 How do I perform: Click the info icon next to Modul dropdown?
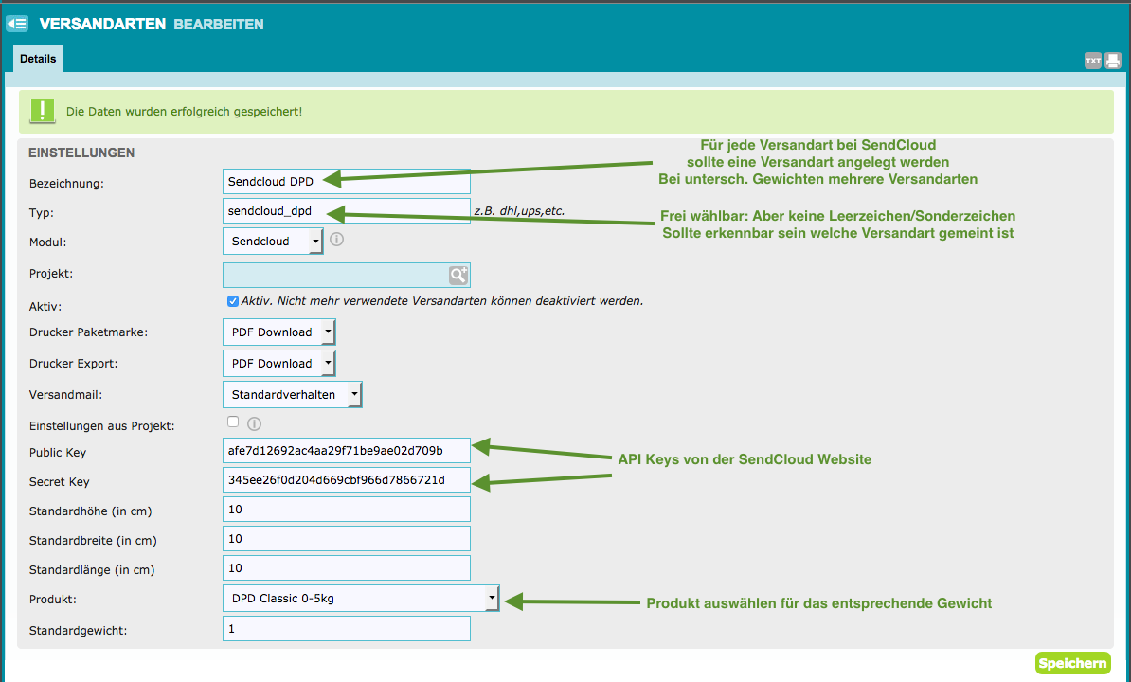click(x=336, y=240)
